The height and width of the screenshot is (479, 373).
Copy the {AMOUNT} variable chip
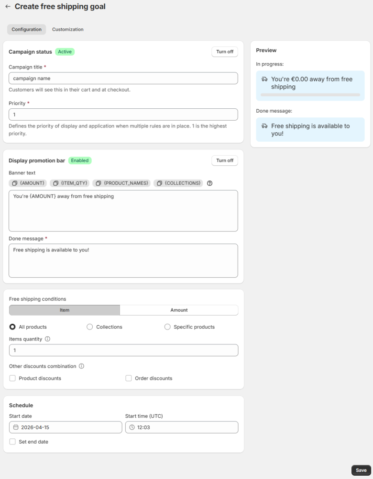pos(28,183)
